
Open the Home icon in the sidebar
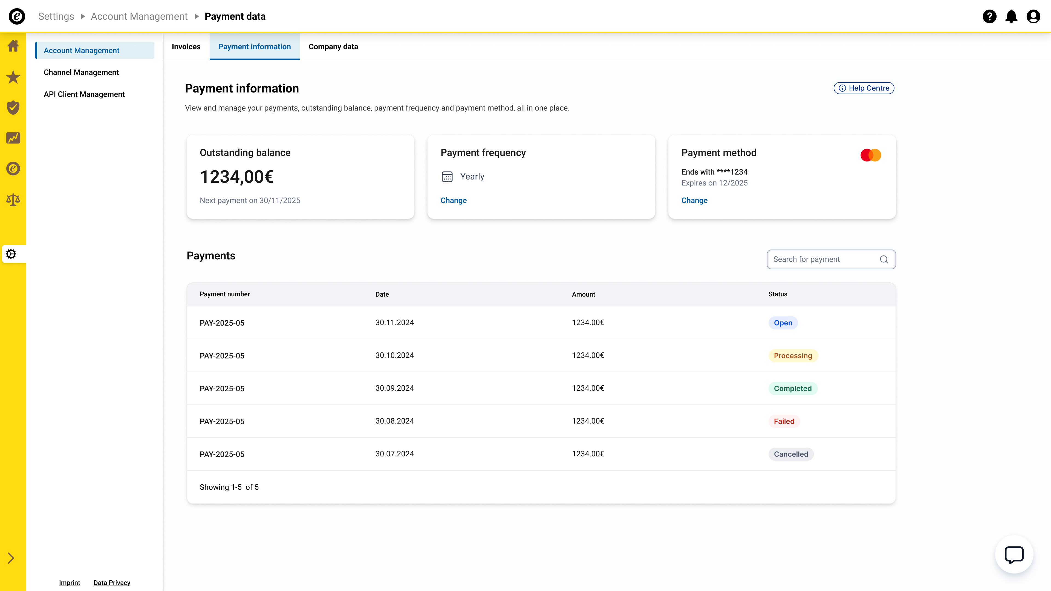click(13, 46)
